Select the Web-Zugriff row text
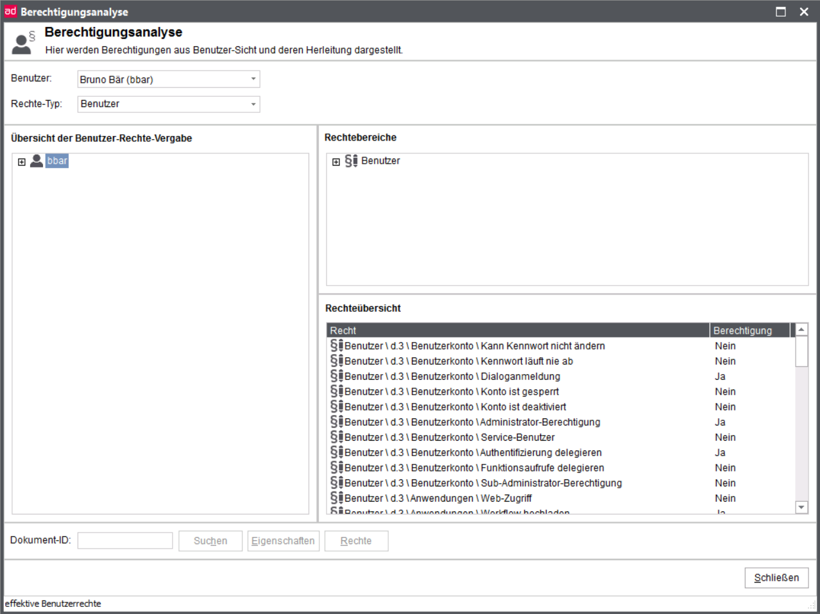820x614 pixels. tap(438, 498)
